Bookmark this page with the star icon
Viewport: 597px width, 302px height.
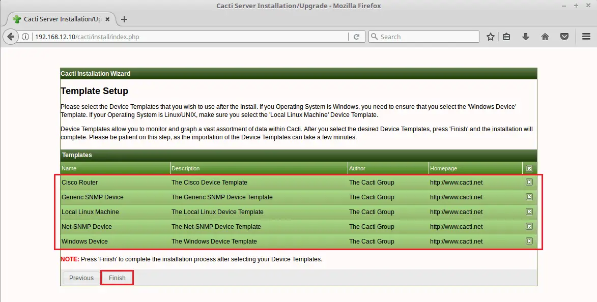[490, 37]
